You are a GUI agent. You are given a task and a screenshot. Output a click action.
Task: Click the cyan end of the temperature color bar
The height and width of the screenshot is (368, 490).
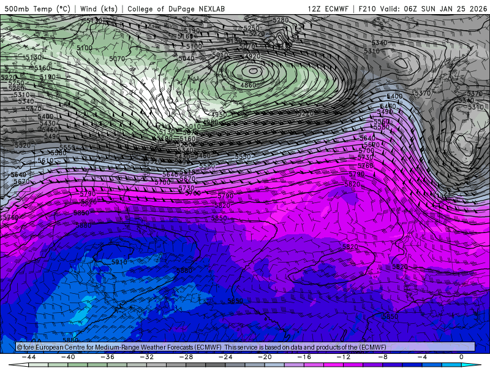point(471,365)
